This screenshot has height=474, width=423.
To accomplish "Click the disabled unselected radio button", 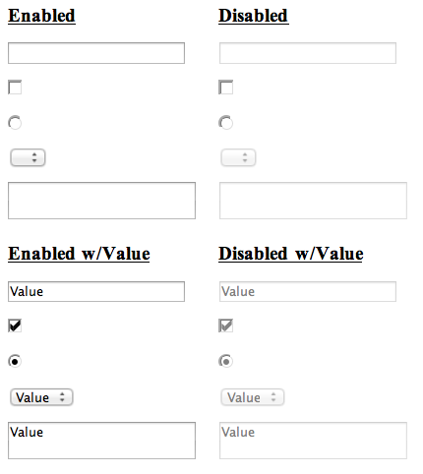I will 226,123.
